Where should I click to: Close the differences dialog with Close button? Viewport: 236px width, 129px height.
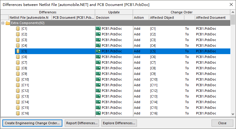coord(222,123)
